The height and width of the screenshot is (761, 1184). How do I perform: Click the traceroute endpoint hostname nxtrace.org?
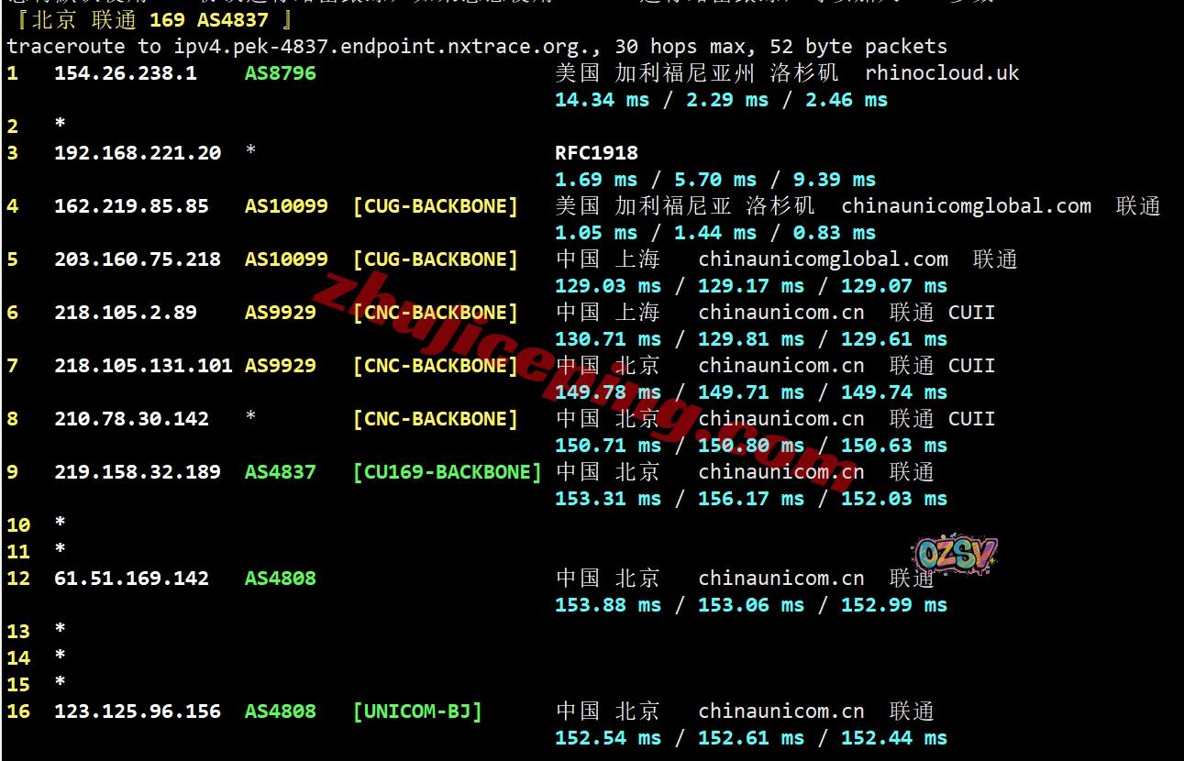[x=373, y=46]
